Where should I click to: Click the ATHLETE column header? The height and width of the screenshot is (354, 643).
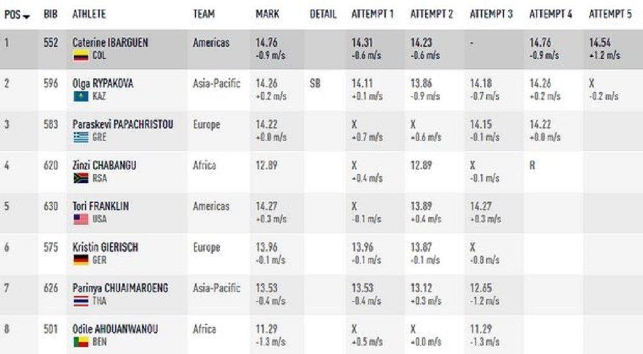tap(89, 14)
